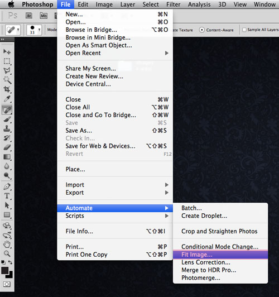The image size is (279, 297).
Task: Expand the Open Recent submenu
Action: click(115, 53)
